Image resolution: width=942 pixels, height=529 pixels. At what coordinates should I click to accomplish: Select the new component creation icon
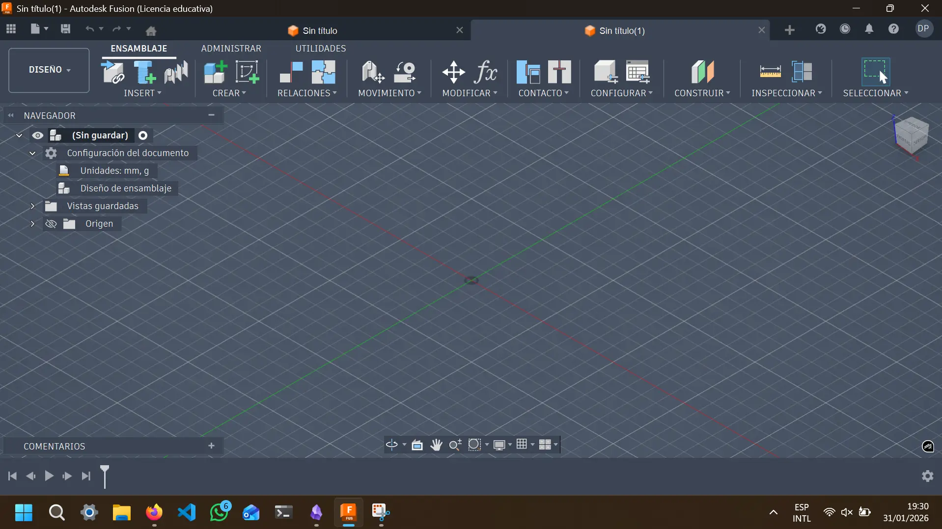click(x=215, y=72)
